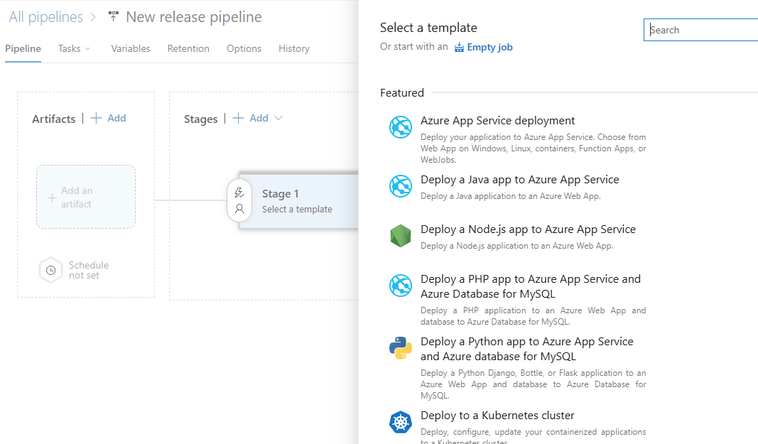Switch to the Variables tab

click(x=131, y=48)
